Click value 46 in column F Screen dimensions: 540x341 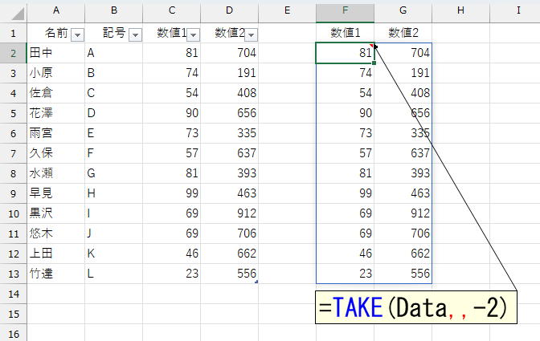pyautogui.click(x=345, y=254)
